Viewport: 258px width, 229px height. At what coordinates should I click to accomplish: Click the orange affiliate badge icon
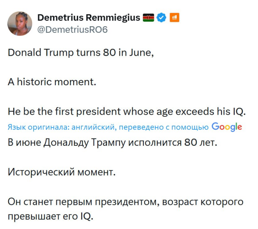click(174, 18)
